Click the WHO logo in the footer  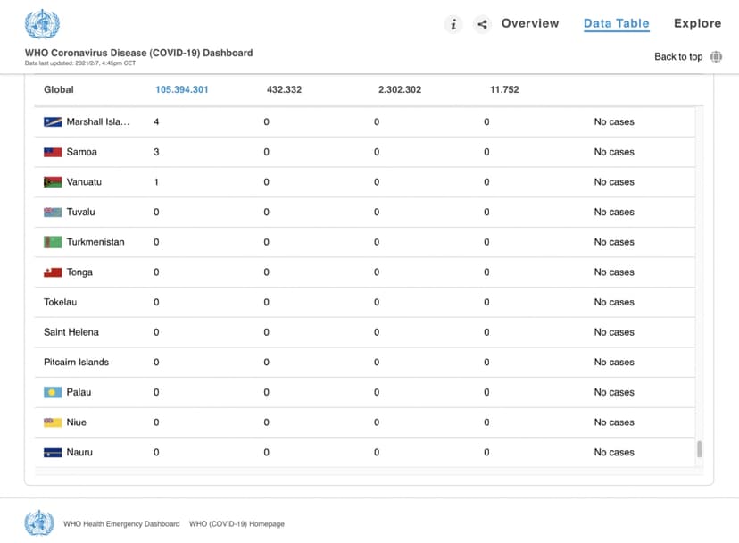click(x=39, y=523)
